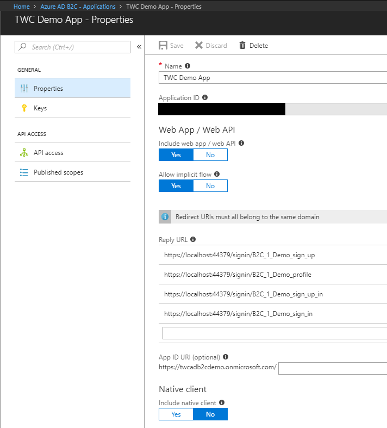Click the search magnifier icon
The width and height of the screenshot is (387, 428).
pyautogui.click(x=23, y=47)
